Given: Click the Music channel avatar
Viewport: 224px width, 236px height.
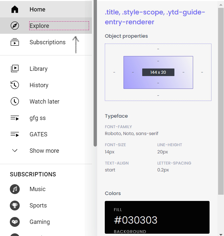Looking at the screenshot, I should (x=15, y=189).
